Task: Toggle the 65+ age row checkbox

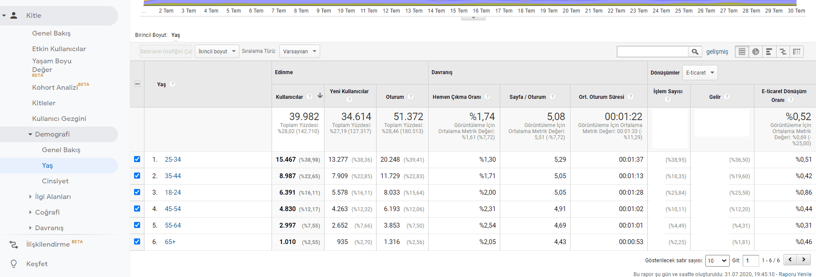Action: pyautogui.click(x=137, y=241)
